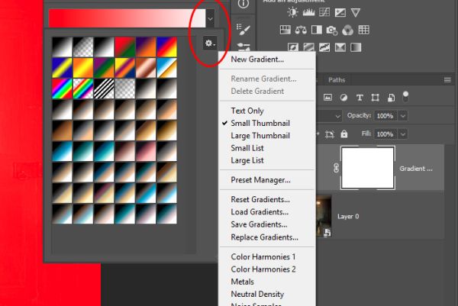Collapse the gradient picker dropdown arrow
This screenshot has width=458, height=306.
(211, 18)
